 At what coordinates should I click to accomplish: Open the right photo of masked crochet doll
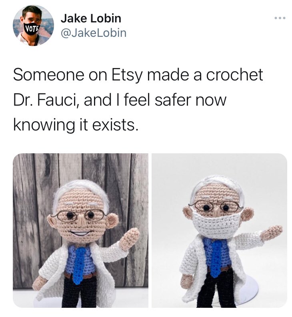coord(220,230)
